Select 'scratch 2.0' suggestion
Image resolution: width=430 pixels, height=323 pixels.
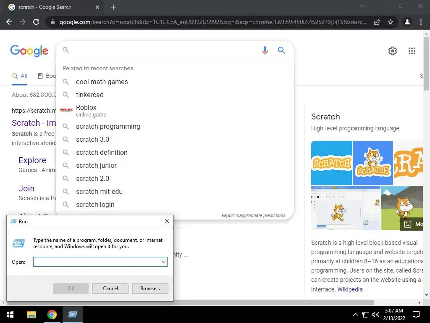click(175, 178)
